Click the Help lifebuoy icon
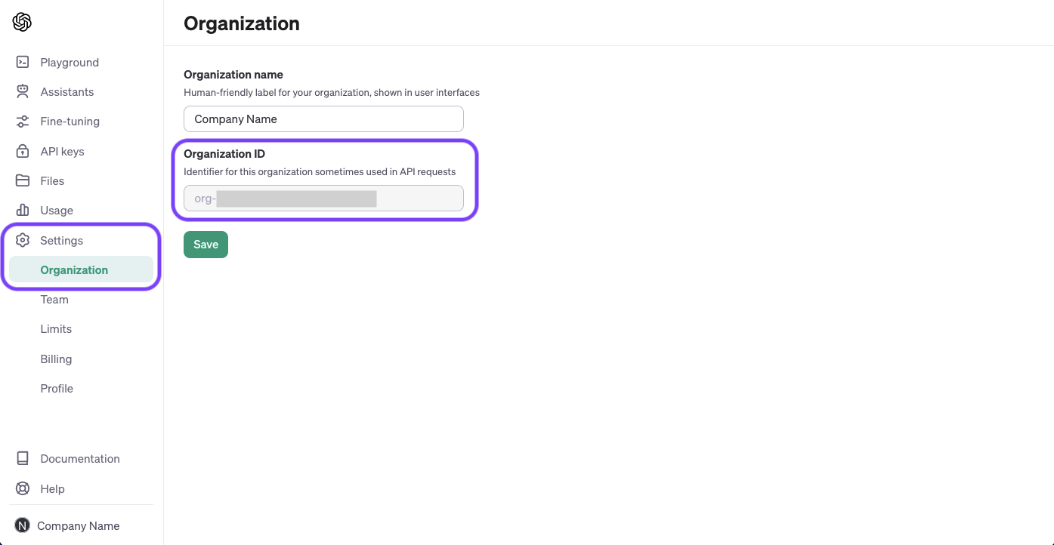This screenshot has height=545, width=1054. (22, 488)
